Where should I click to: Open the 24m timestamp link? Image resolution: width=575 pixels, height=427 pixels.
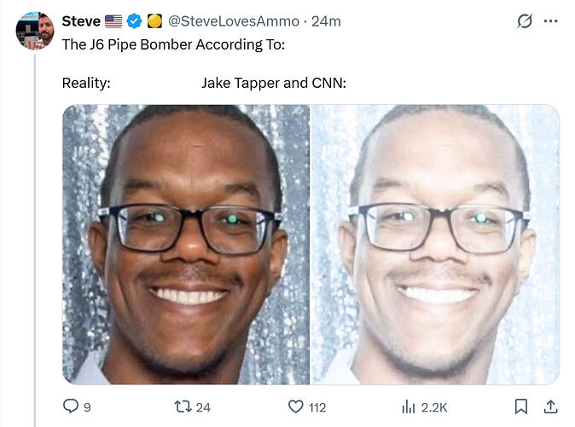point(326,21)
